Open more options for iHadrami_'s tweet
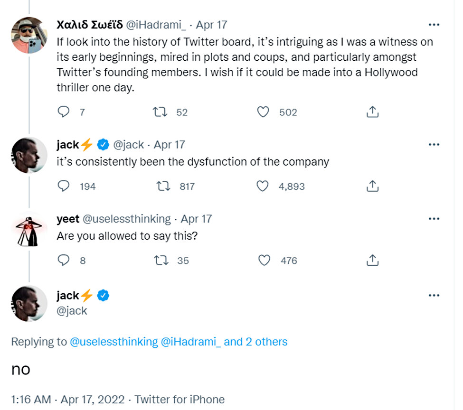 click(434, 25)
